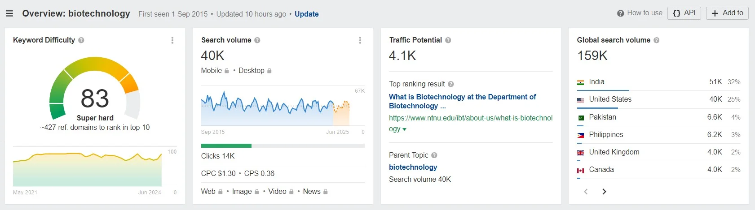Open the biotechnology parent topic link
This screenshot has width=755, height=210.
tap(413, 167)
